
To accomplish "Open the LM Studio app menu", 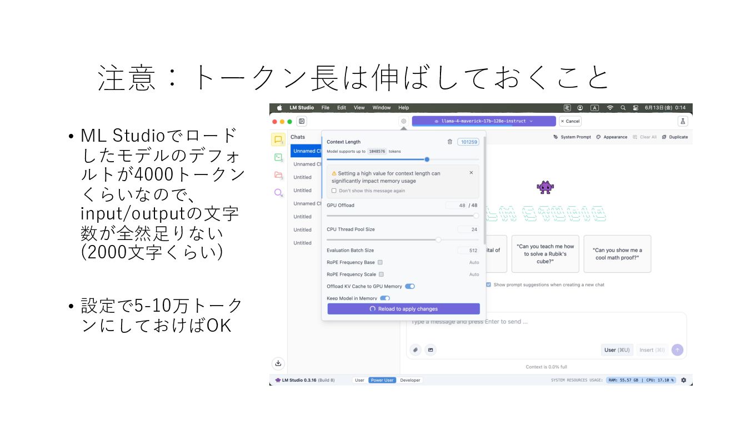I will tap(302, 108).
